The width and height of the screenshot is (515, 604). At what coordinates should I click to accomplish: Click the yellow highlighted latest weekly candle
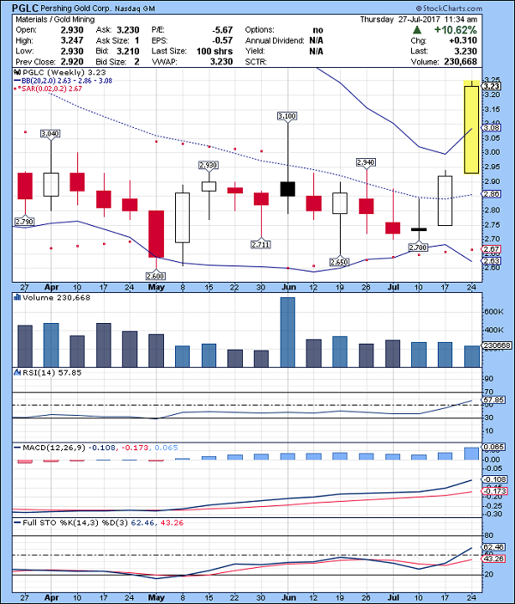(x=471, y=127)
